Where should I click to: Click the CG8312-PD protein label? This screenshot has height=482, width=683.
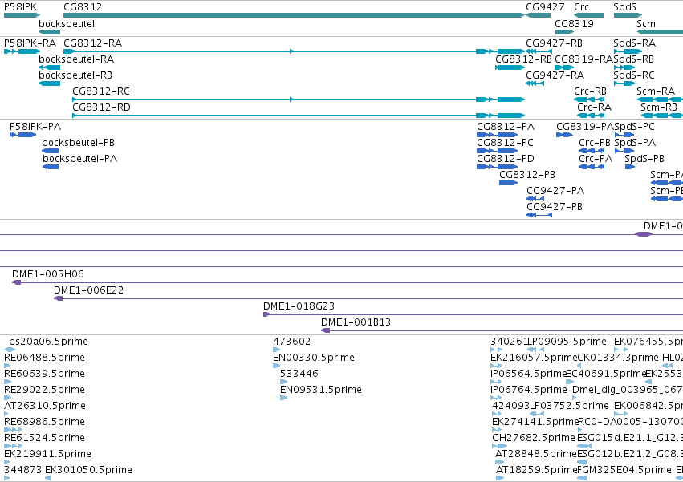tap(506, 159)
